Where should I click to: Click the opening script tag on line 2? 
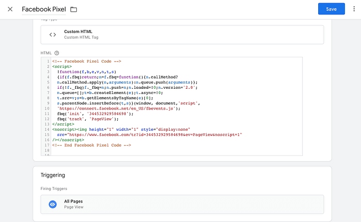pos(62,67)
